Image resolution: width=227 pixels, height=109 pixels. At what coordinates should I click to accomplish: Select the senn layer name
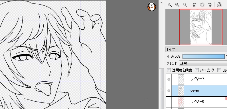[x=195, y=90]
